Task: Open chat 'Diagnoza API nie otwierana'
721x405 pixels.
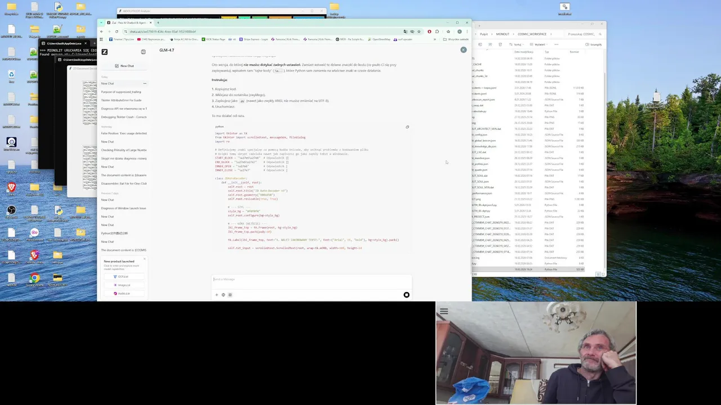Action: click(123, 109)
